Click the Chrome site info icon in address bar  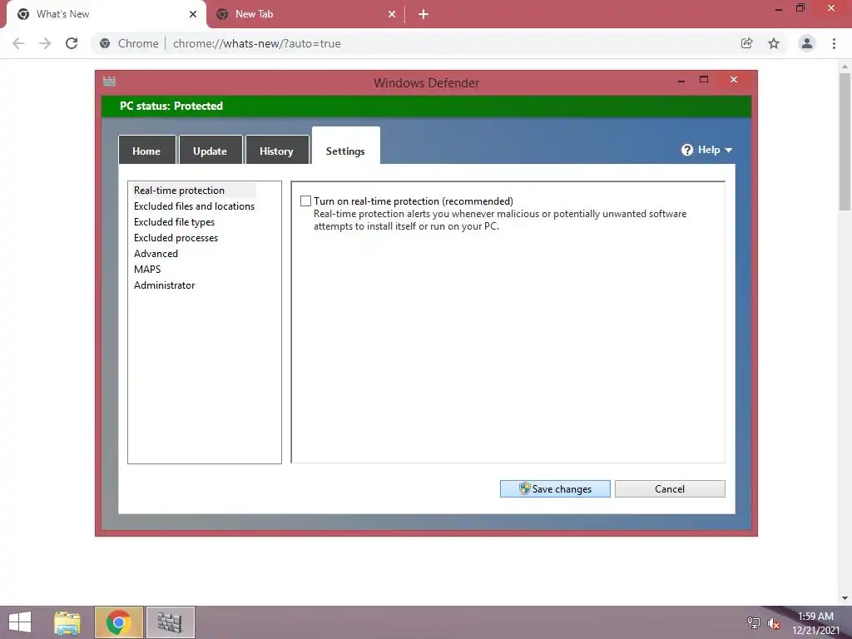[105, 43]
